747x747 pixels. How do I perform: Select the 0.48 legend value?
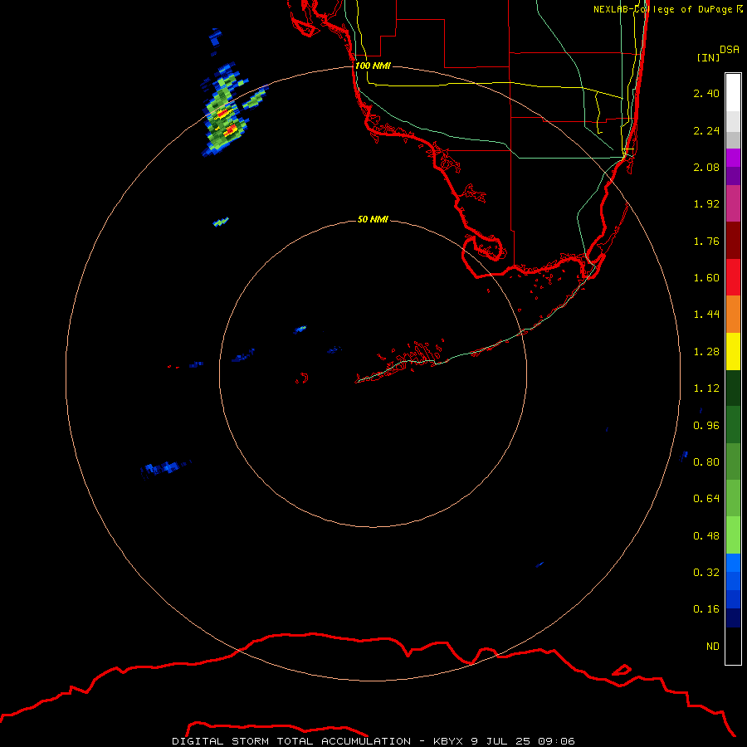point(706,536)
